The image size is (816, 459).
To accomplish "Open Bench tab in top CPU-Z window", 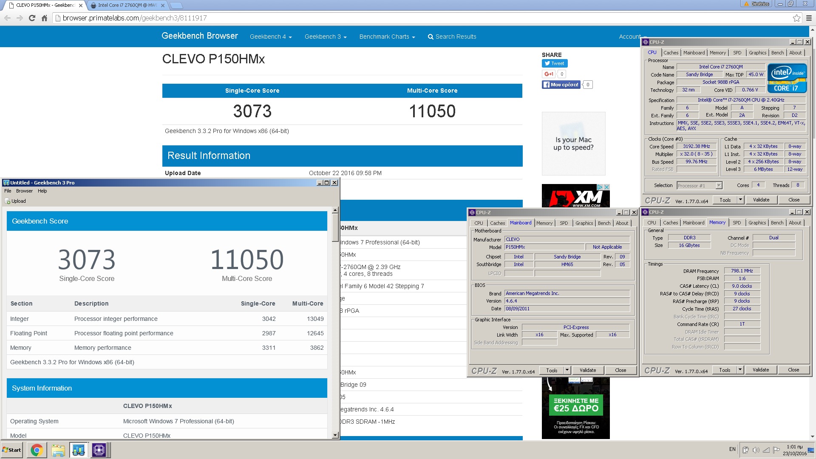I will [x=777, y=53].
